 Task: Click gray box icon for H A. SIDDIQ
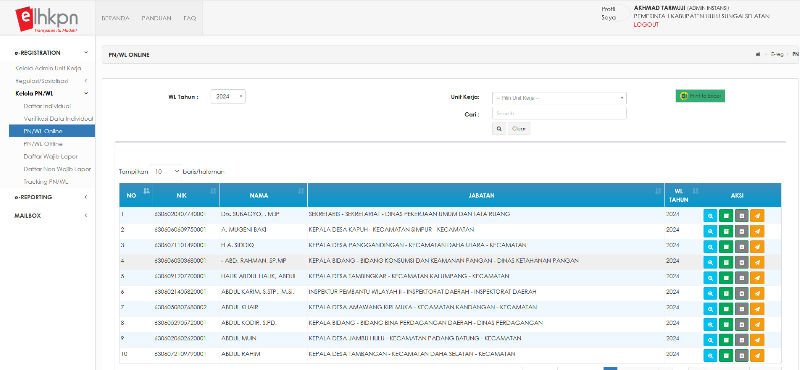coord(742,247)
